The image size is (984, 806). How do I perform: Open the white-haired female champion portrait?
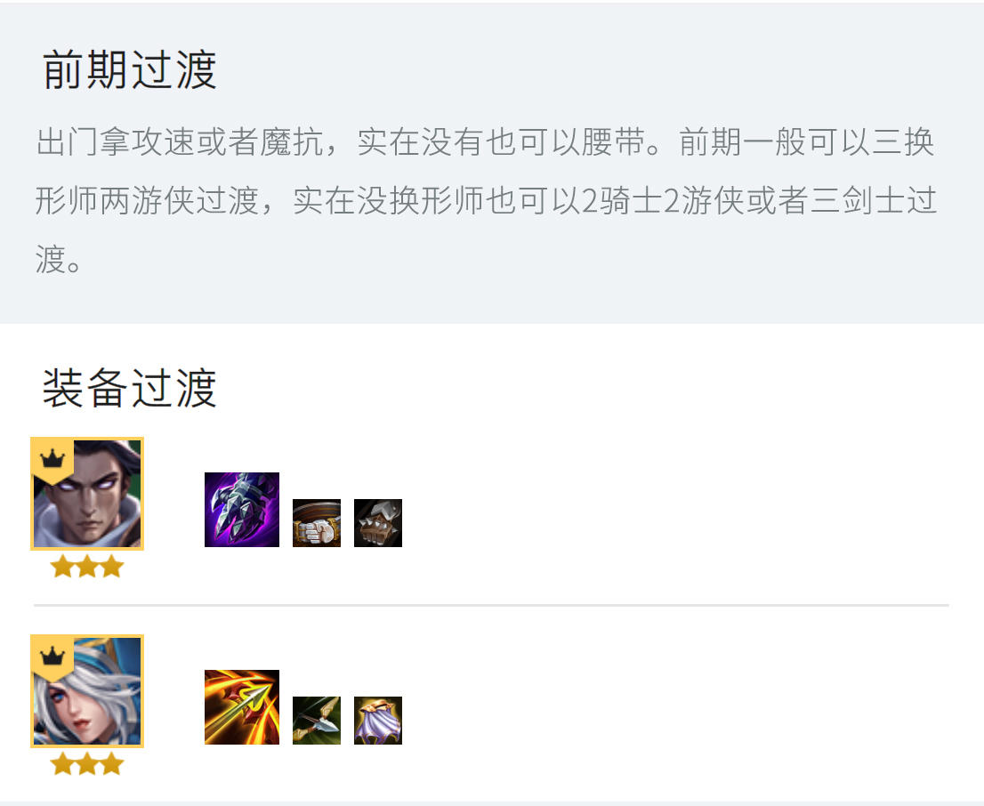[87, 691]
